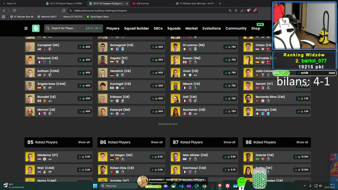Open the Squad Builder menu

click(x=137, y=28)
